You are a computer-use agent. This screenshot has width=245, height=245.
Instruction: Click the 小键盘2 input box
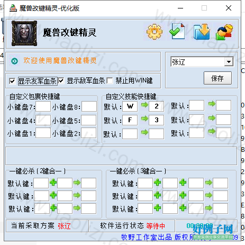[x=89, y=133]
